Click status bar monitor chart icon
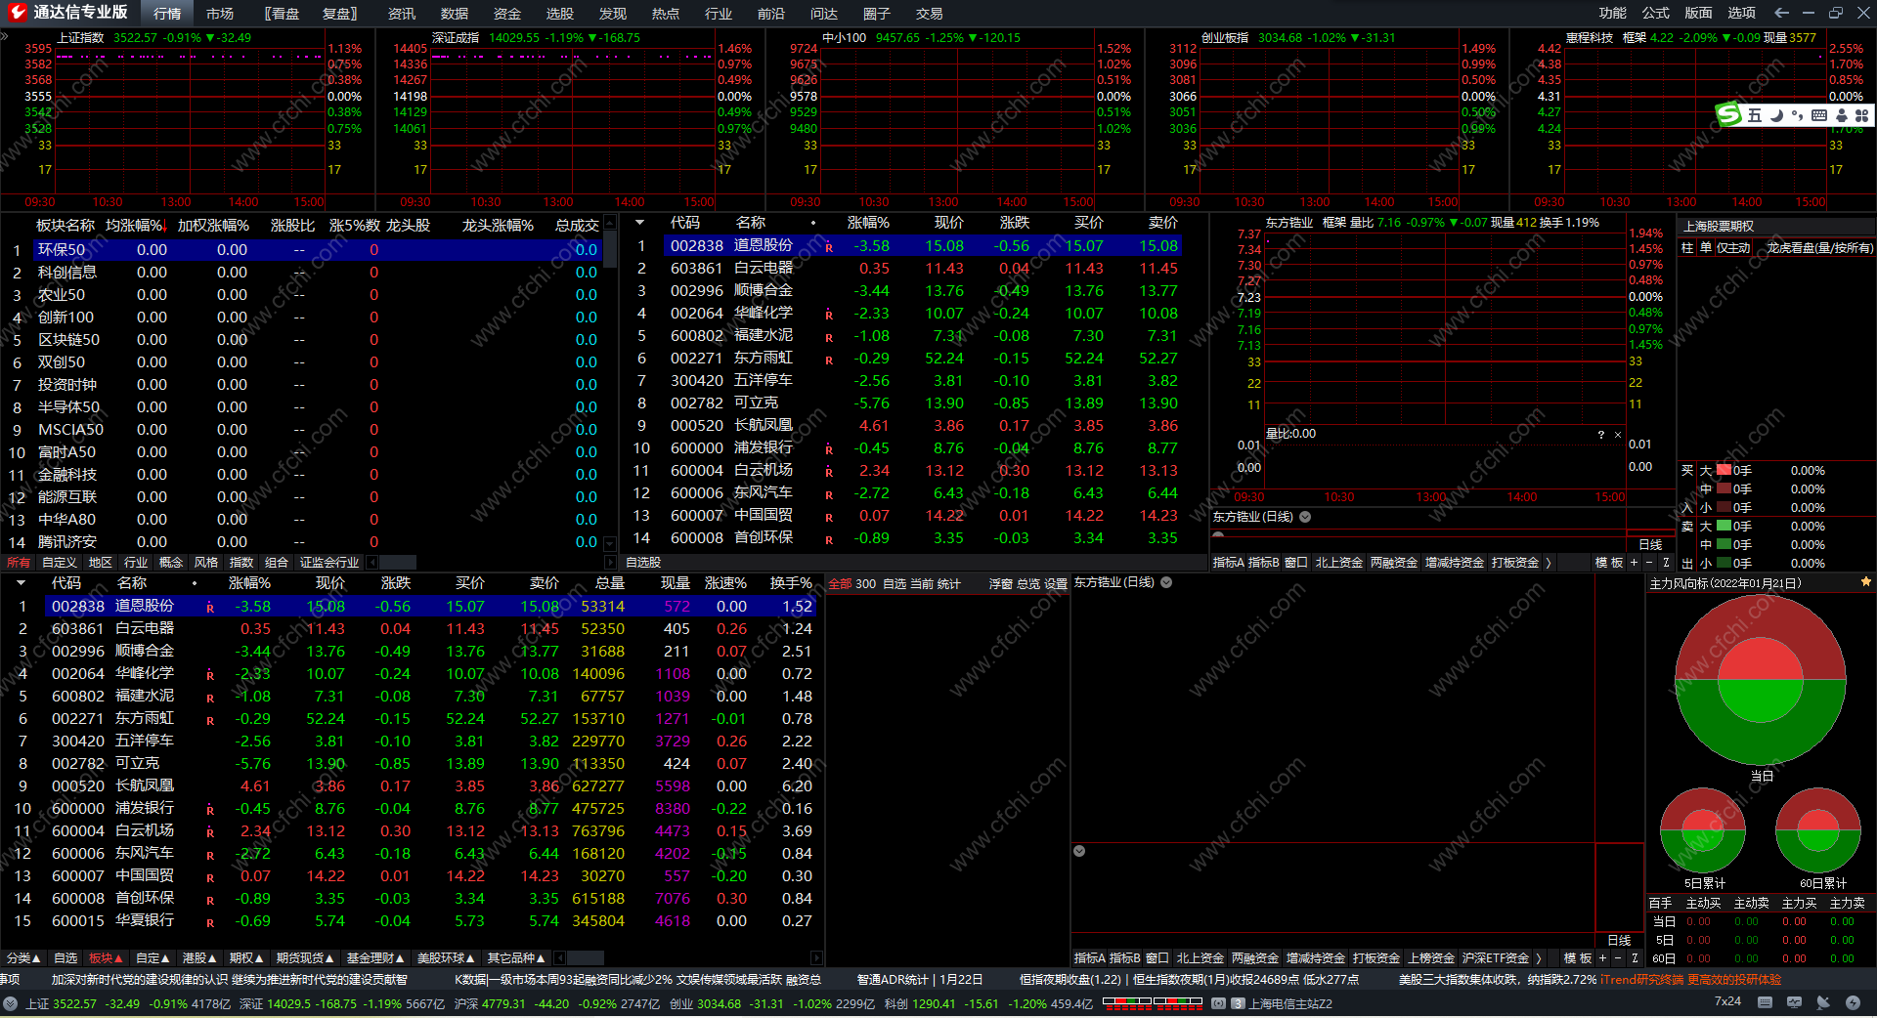Image resolution: width=1877 pixels, height=1018 pixels. (x=1794, y=1002)
